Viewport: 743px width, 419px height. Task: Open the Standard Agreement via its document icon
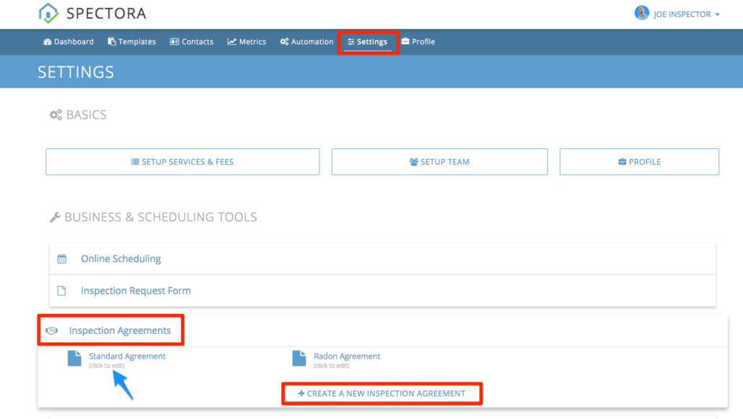[x=74, y=357]
